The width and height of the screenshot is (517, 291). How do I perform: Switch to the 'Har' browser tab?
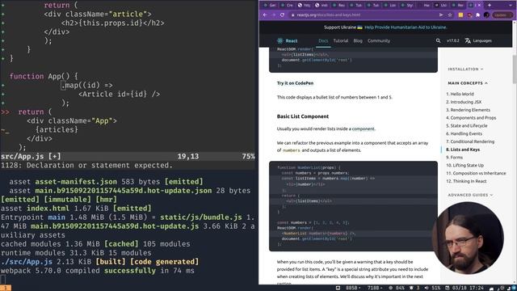point(424,5)
